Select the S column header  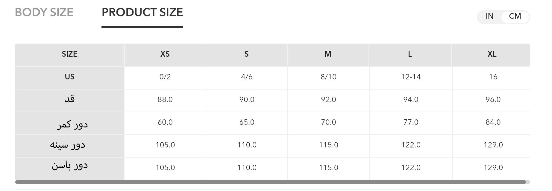(x=246, y=54)
